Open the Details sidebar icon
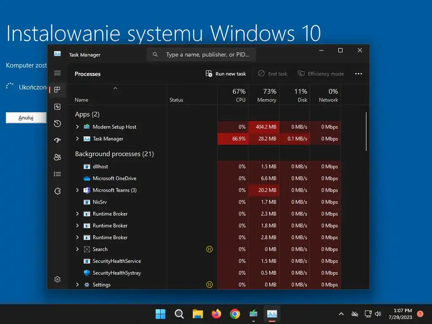 click(57, 174)
